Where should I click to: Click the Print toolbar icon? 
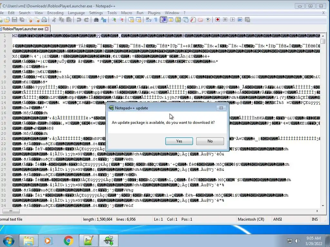(x=44, y=20)
